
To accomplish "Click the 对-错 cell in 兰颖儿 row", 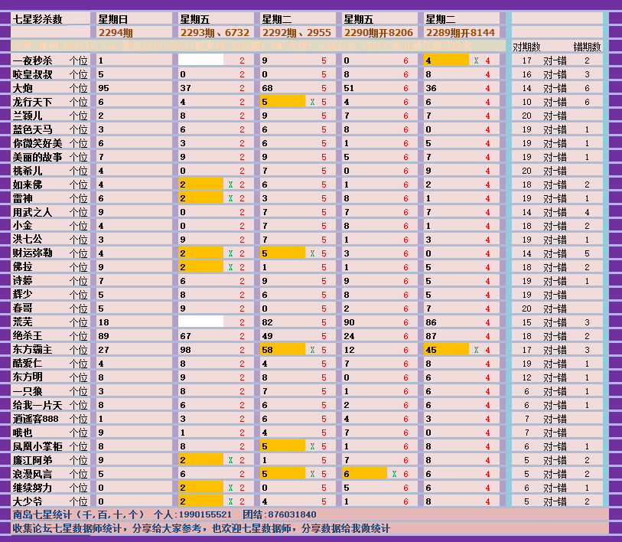I will [x=555, y=116].
